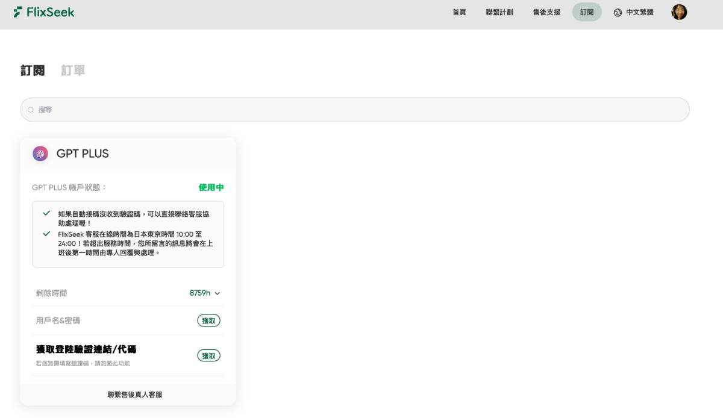This screenshot has width=723, height=418.
Task: Open the user avatar menu
Action: click(x=679, y=12)
